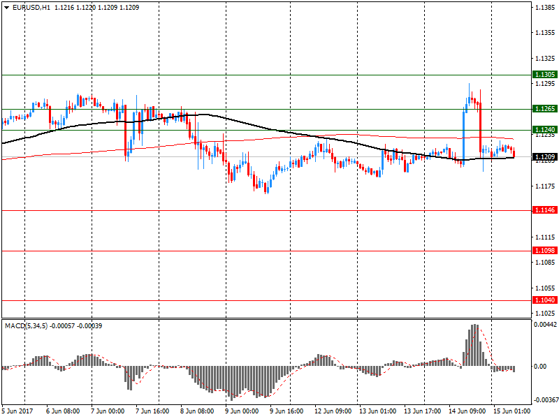This screenshot has width=559, height=419.
Task: Click the 13 Jun 01:00 time label
Action: 377,411
